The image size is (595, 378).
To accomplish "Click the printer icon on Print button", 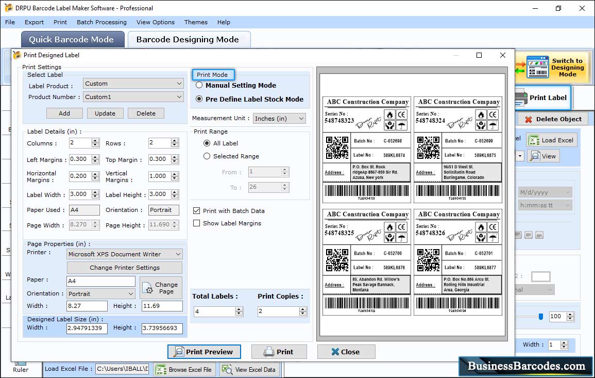I will (x=269, y=352).
